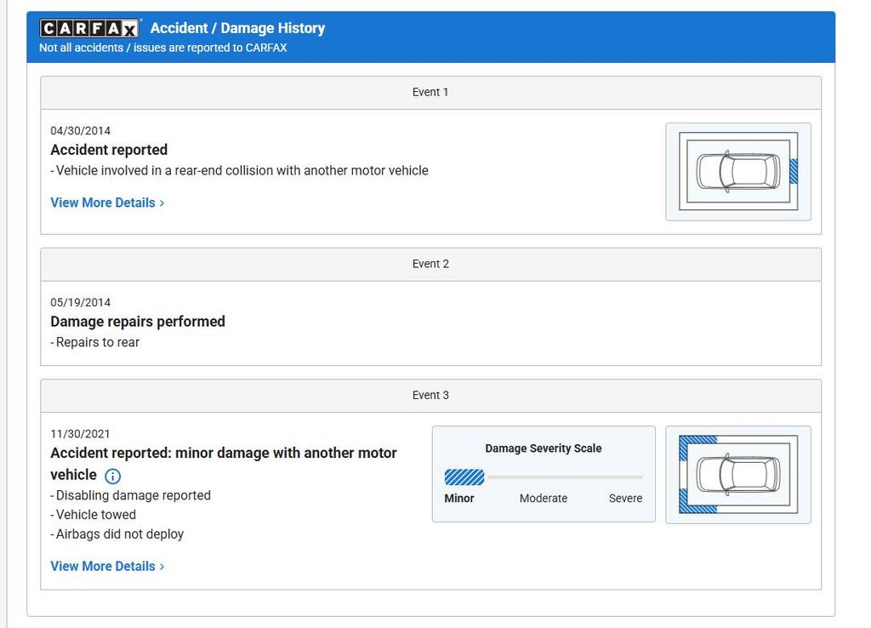This screenshot has width=871, height=628.
Task: Select the Event 1 header
Action: [430, 92]
